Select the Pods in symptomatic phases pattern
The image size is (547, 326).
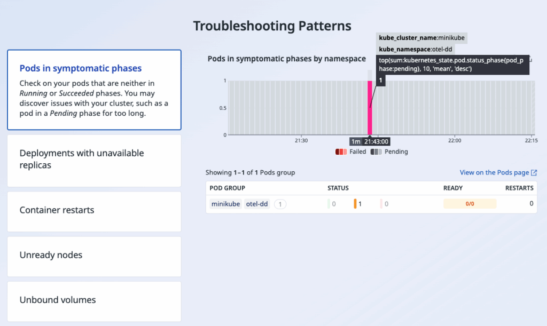(94, 90)
